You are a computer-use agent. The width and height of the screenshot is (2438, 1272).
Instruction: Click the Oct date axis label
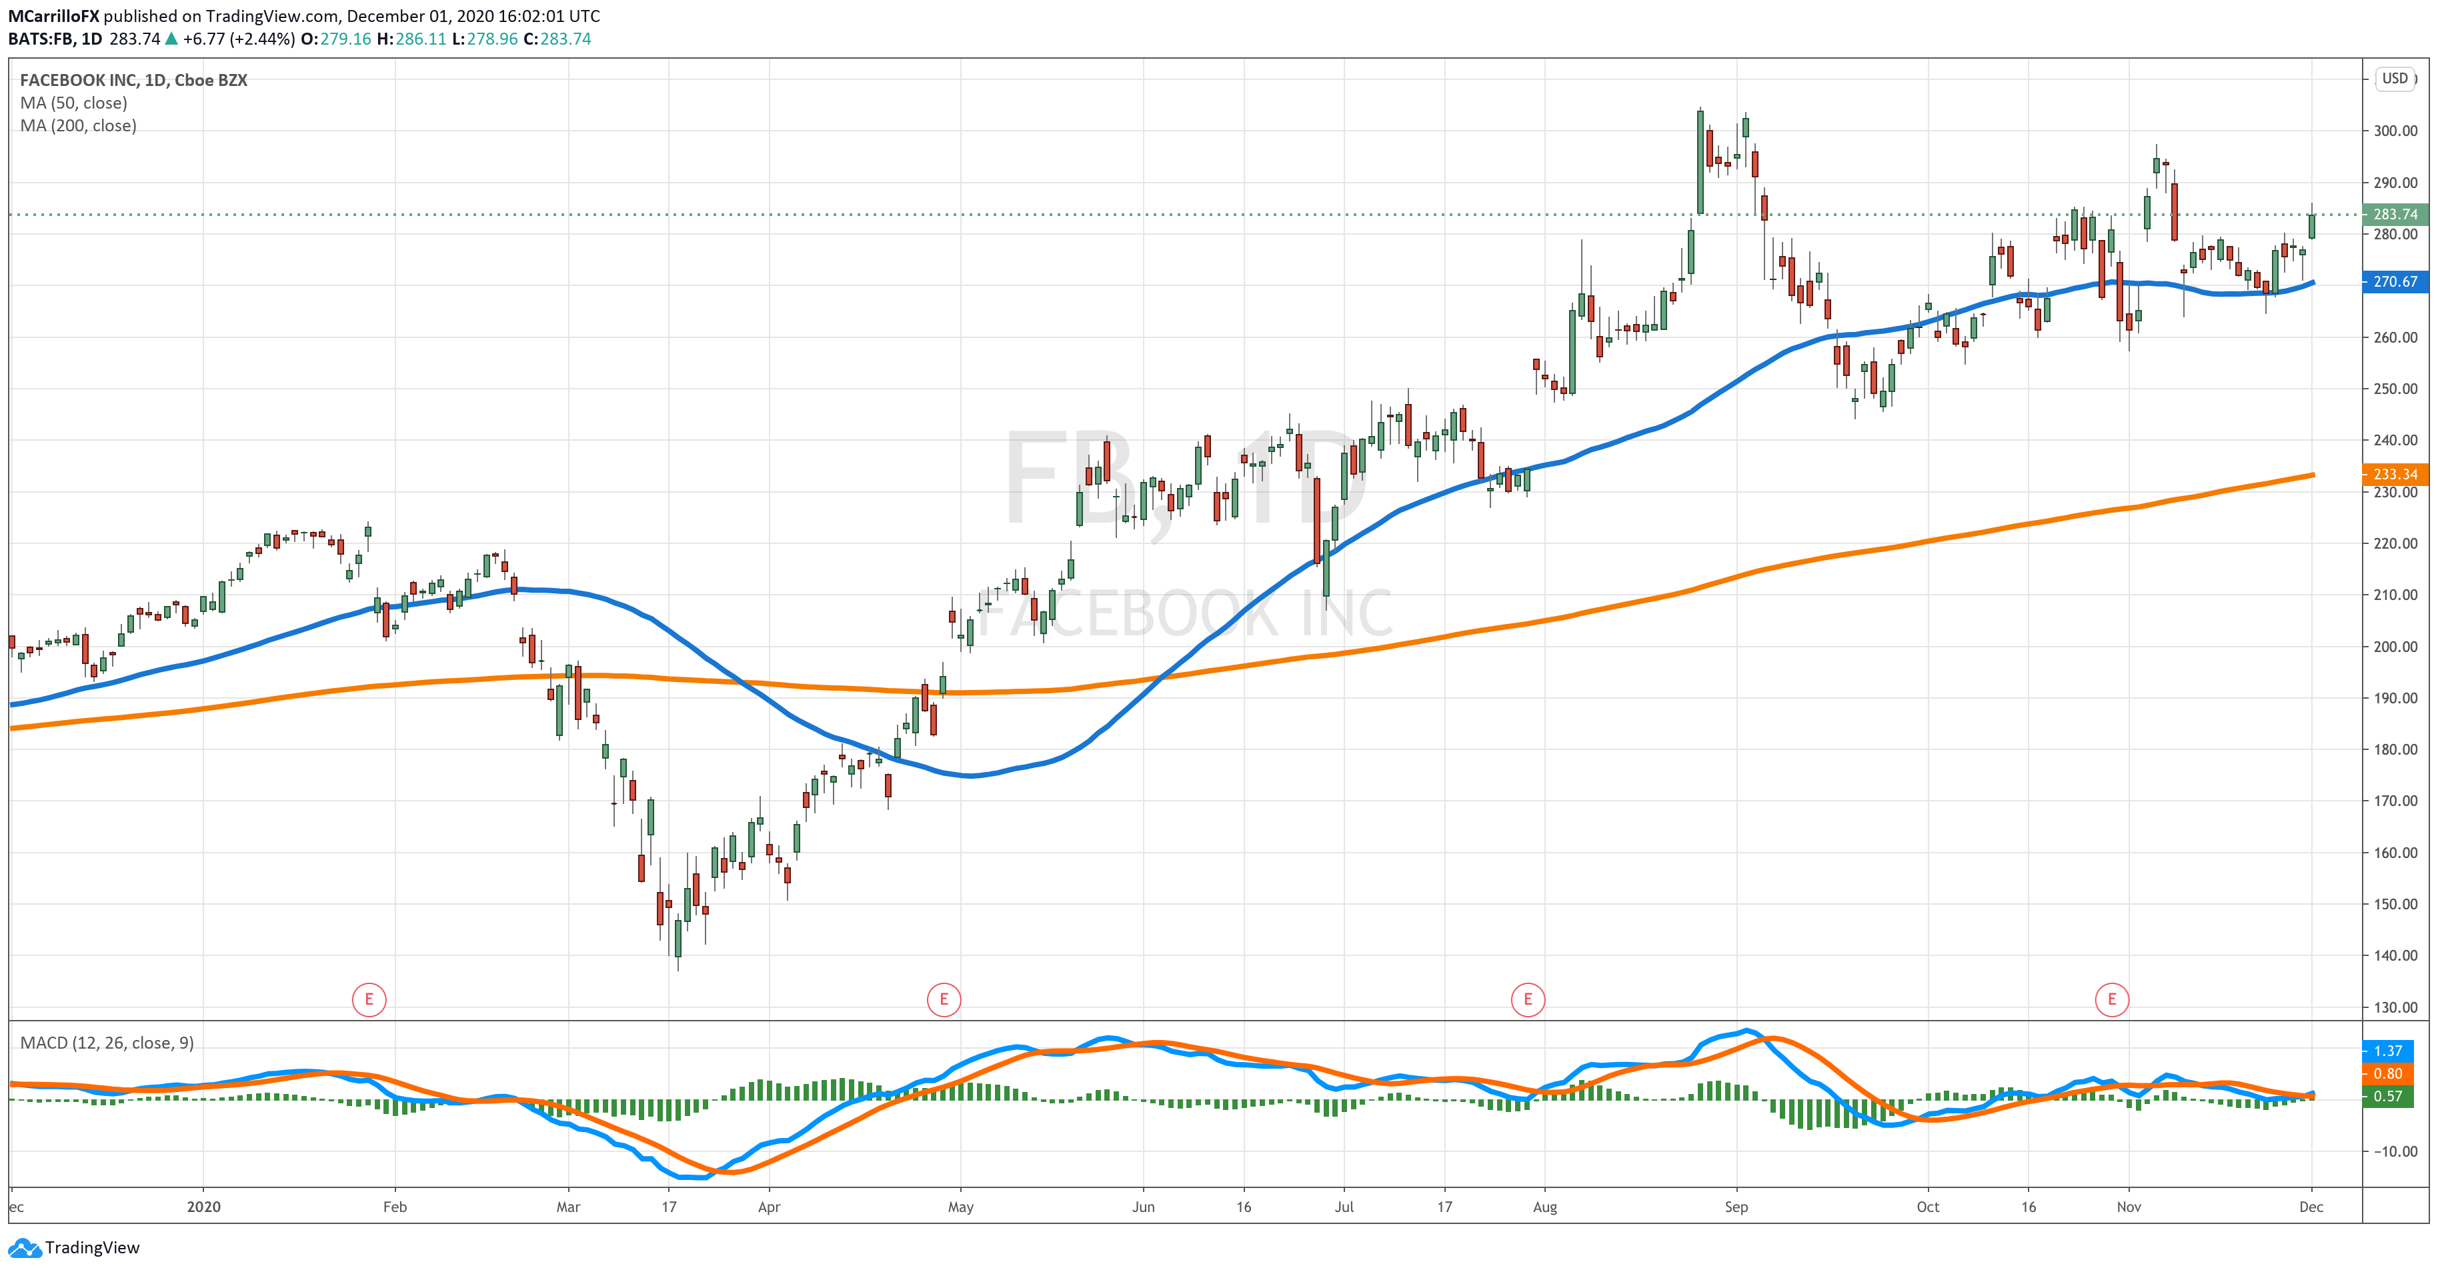pos(1928,1207)
